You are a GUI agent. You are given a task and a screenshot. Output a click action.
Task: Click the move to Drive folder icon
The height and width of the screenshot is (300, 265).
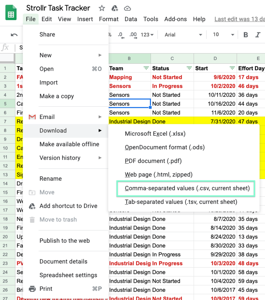pos(115,9)
